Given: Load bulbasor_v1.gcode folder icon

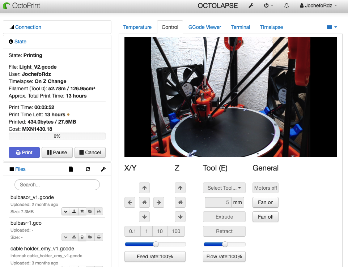Looking at the screenshot, I should point(90,212).
